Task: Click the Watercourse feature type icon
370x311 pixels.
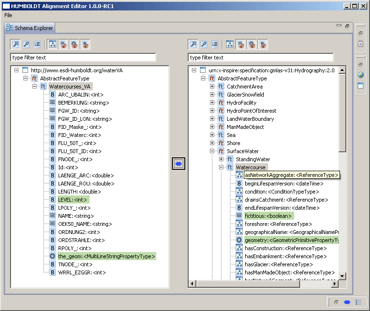Action: [230, 167]
